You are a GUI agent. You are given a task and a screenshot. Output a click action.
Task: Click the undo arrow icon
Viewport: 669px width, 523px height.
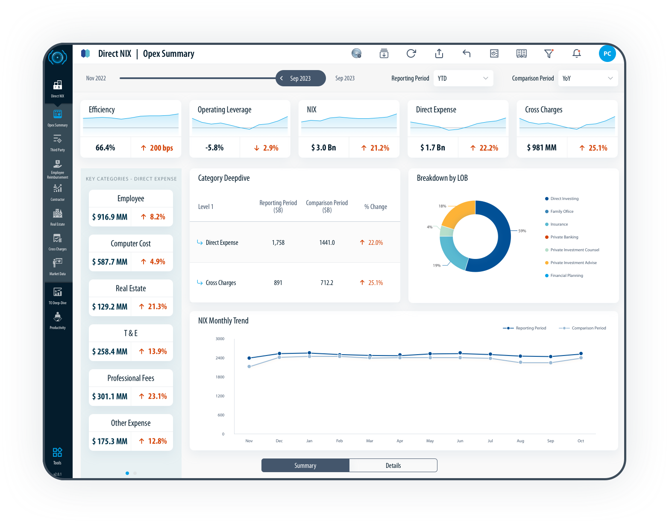[467, 53]
